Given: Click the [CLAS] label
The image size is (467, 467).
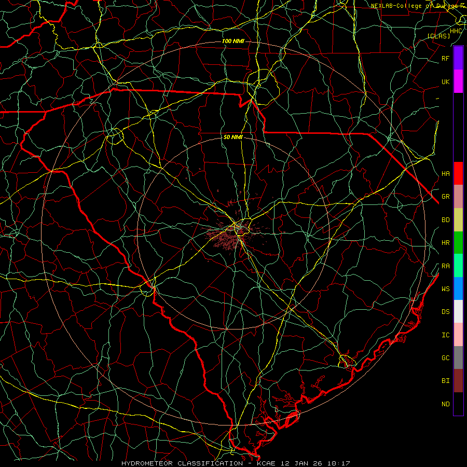Looking at the screenshot, I should (438, 36).
